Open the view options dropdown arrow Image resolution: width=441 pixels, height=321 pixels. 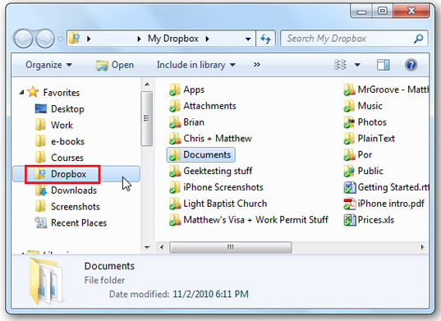pos(357,65)
